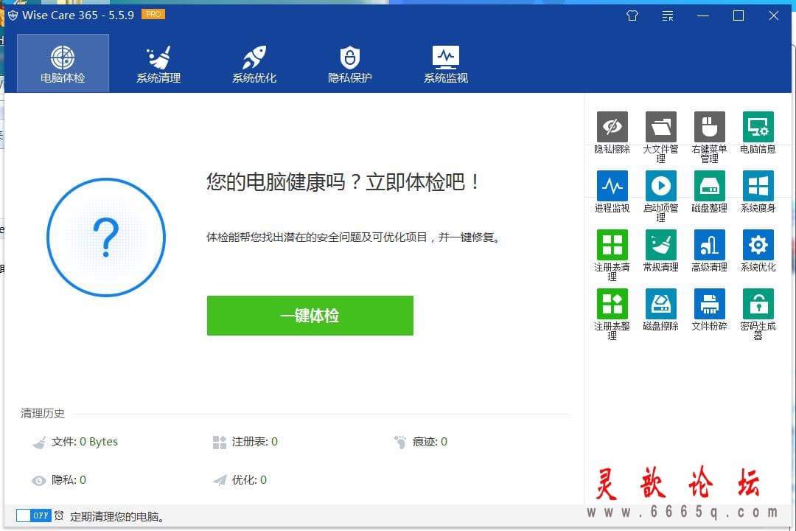Click the 清理历史 section heading
Viewport: 796px width, 531px height.
43,413
